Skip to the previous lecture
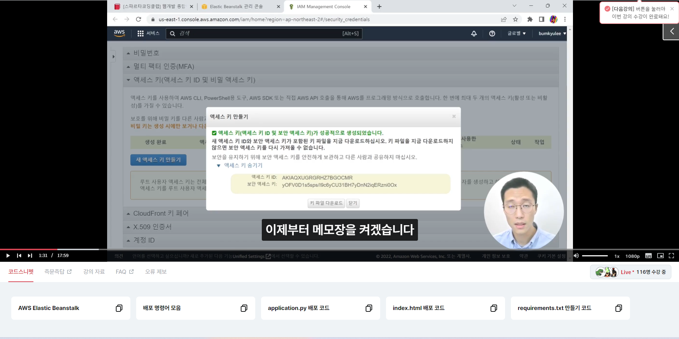 [19, 256]
